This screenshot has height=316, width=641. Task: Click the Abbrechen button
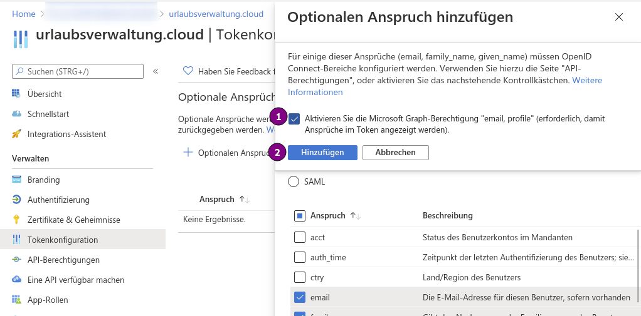pos(395,153)
